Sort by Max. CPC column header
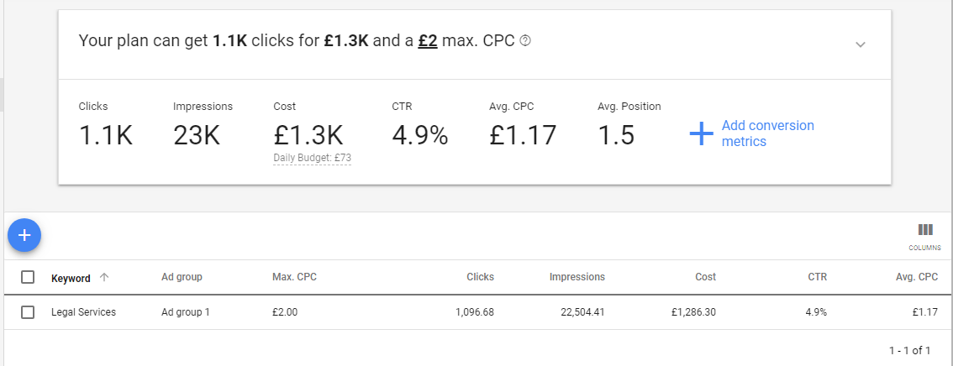This screenshot has height=366, width=953. click(x=294, y=277)
